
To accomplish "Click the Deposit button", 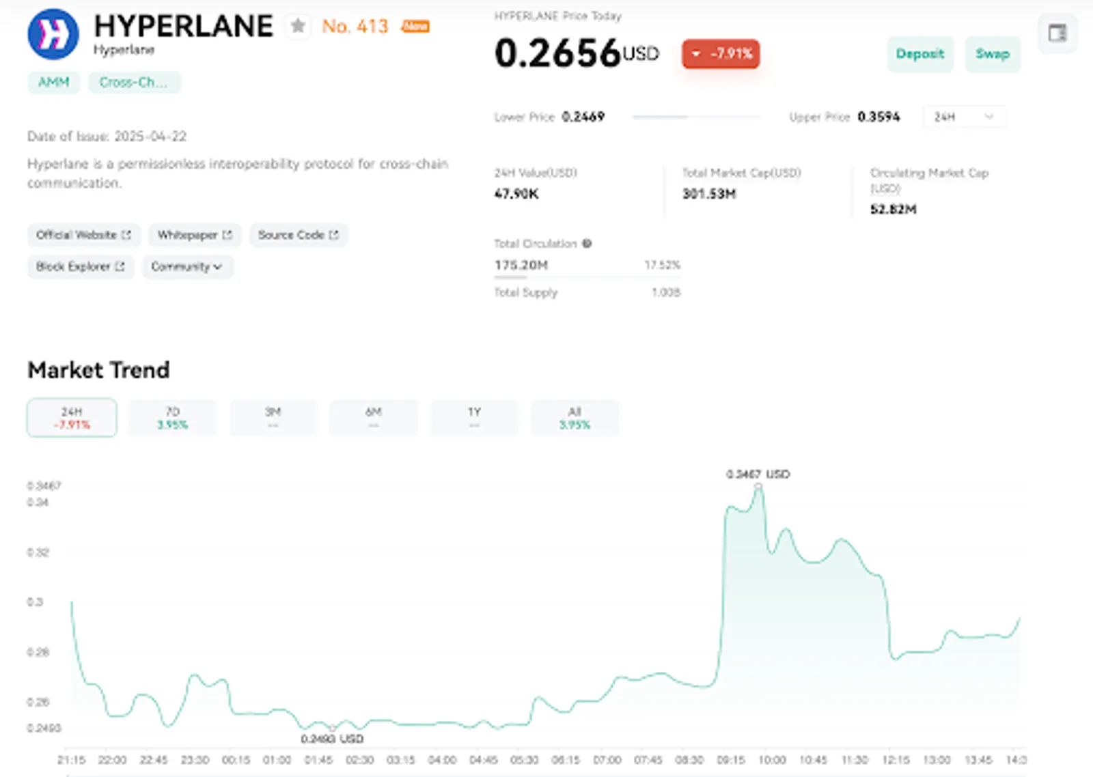I will click(x=920, y=54).
